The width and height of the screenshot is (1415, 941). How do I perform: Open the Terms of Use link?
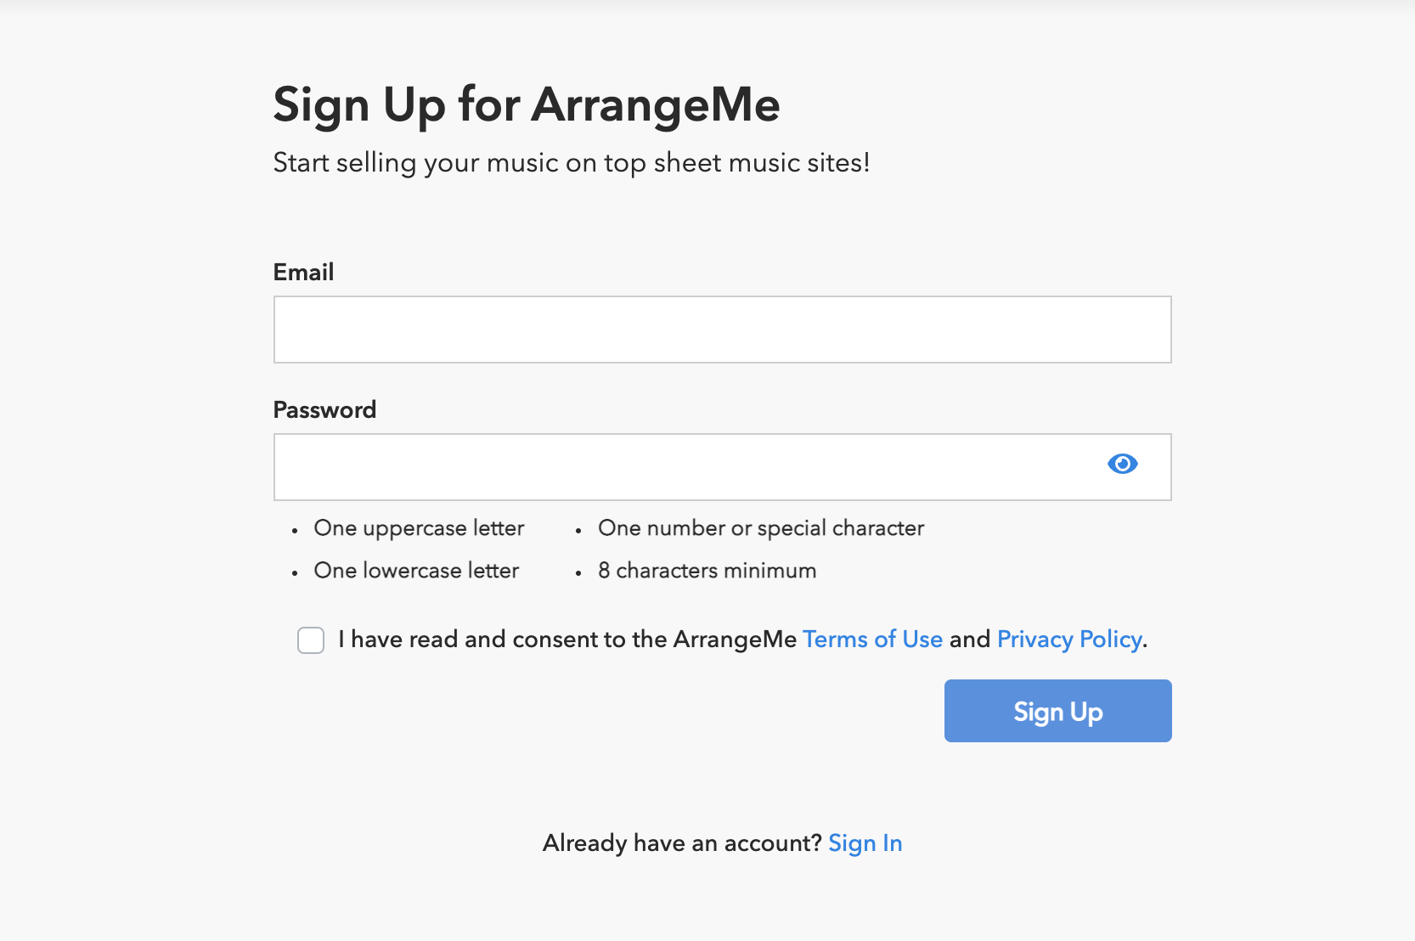click(x=872, y=639)
